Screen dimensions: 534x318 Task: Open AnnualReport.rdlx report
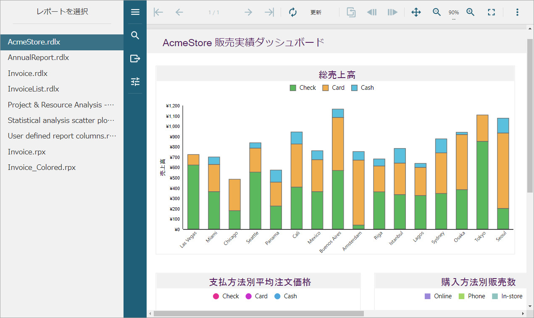(x=62, y=57)
